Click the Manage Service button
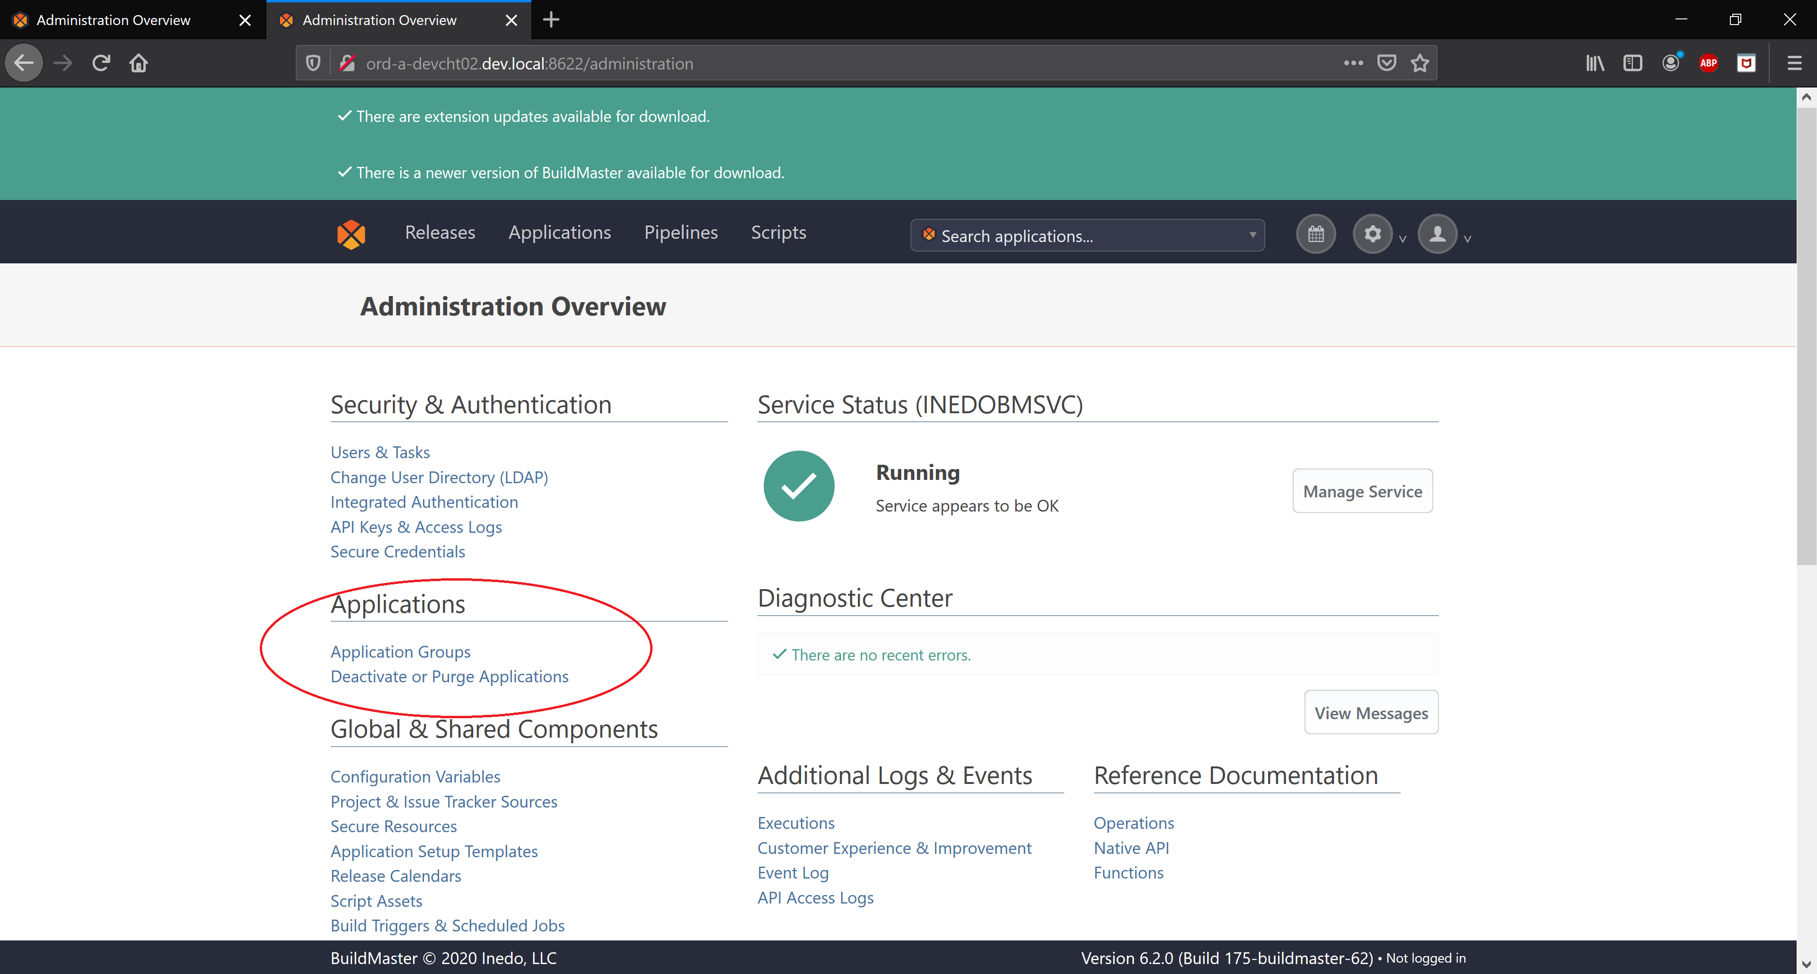Viewport: 1817px width, 974px height. pyautogui.click(x=1362, y=490)
